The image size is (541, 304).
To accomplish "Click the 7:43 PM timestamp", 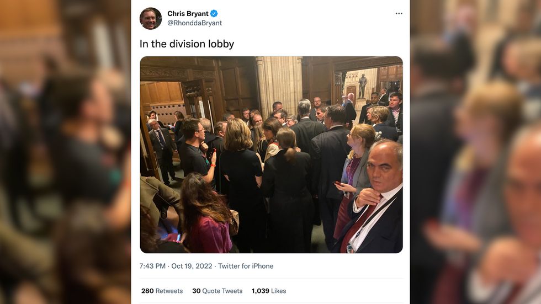I will tap(152, 266).
